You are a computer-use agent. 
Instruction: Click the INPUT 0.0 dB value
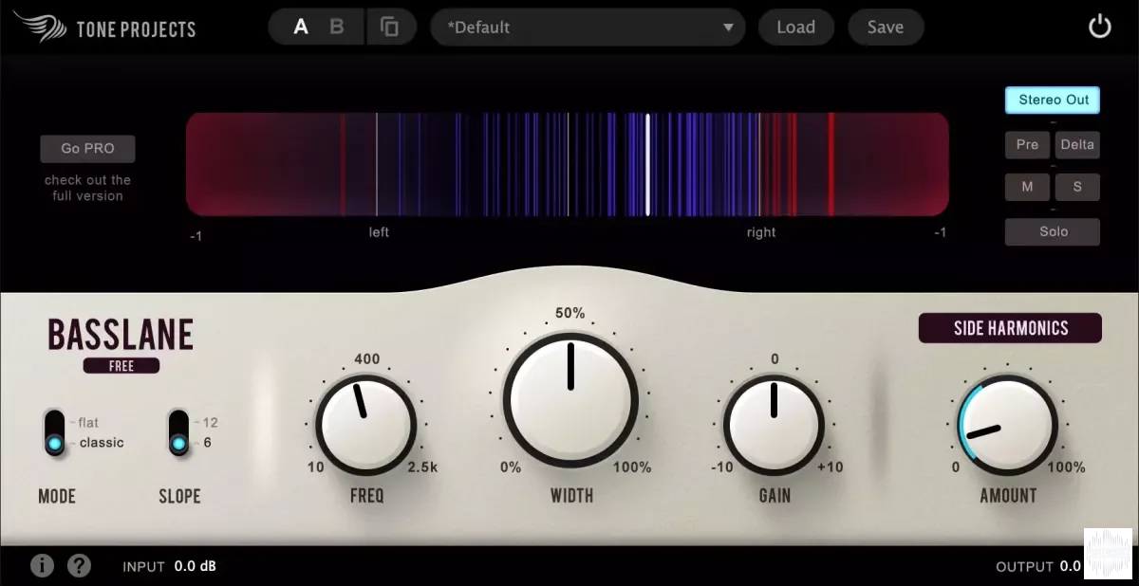(x=195, y=566)
